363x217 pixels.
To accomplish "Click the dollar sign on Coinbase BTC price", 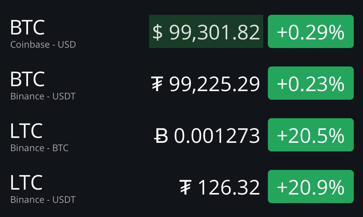I will coord(157,32).
